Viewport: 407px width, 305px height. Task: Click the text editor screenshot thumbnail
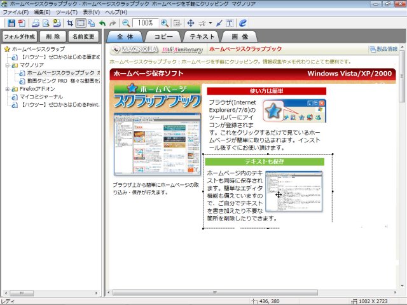click(x=294, y=191)
